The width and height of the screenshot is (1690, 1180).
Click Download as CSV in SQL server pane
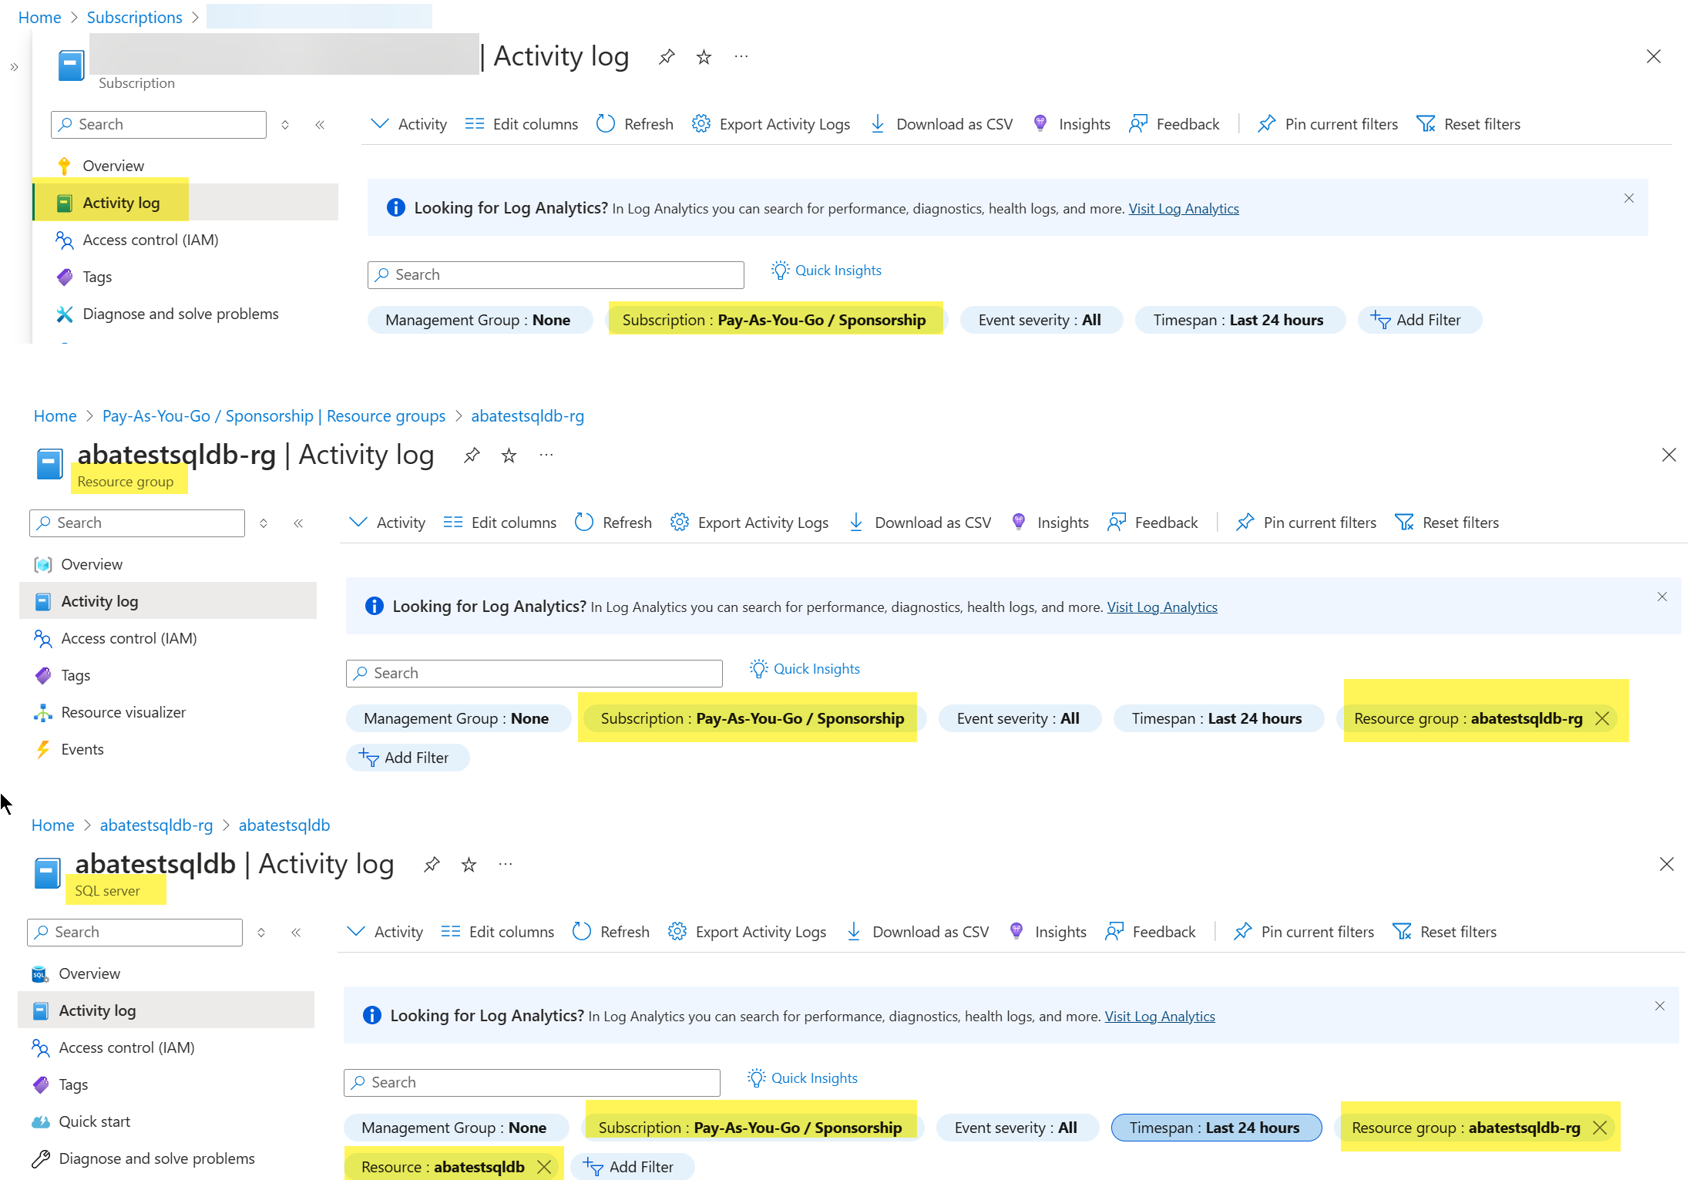[x=917, y=932]
